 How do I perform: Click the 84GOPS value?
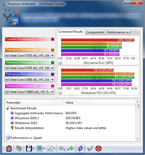point(71,113)
